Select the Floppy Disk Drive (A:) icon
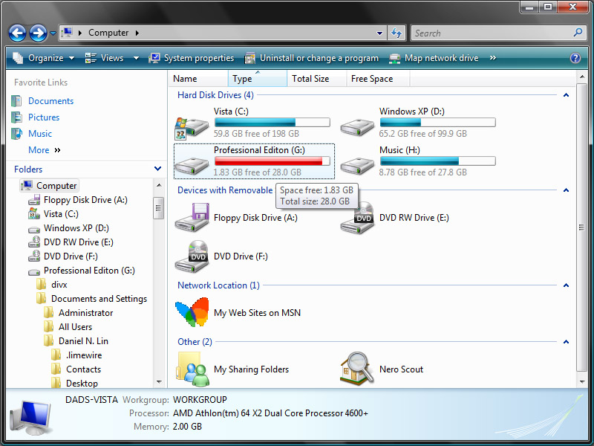 [192, 218]
